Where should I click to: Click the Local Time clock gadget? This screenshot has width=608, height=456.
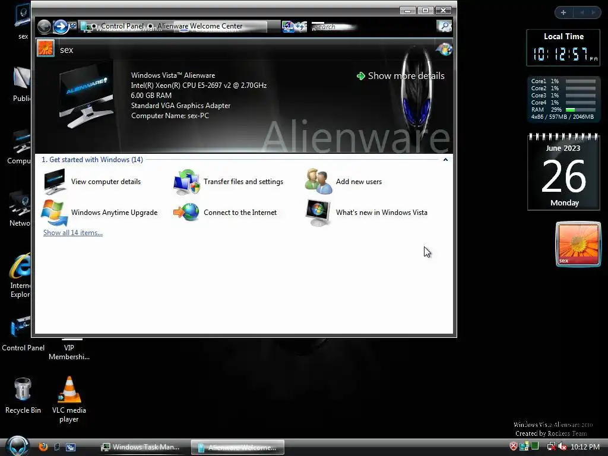point(563,47)
